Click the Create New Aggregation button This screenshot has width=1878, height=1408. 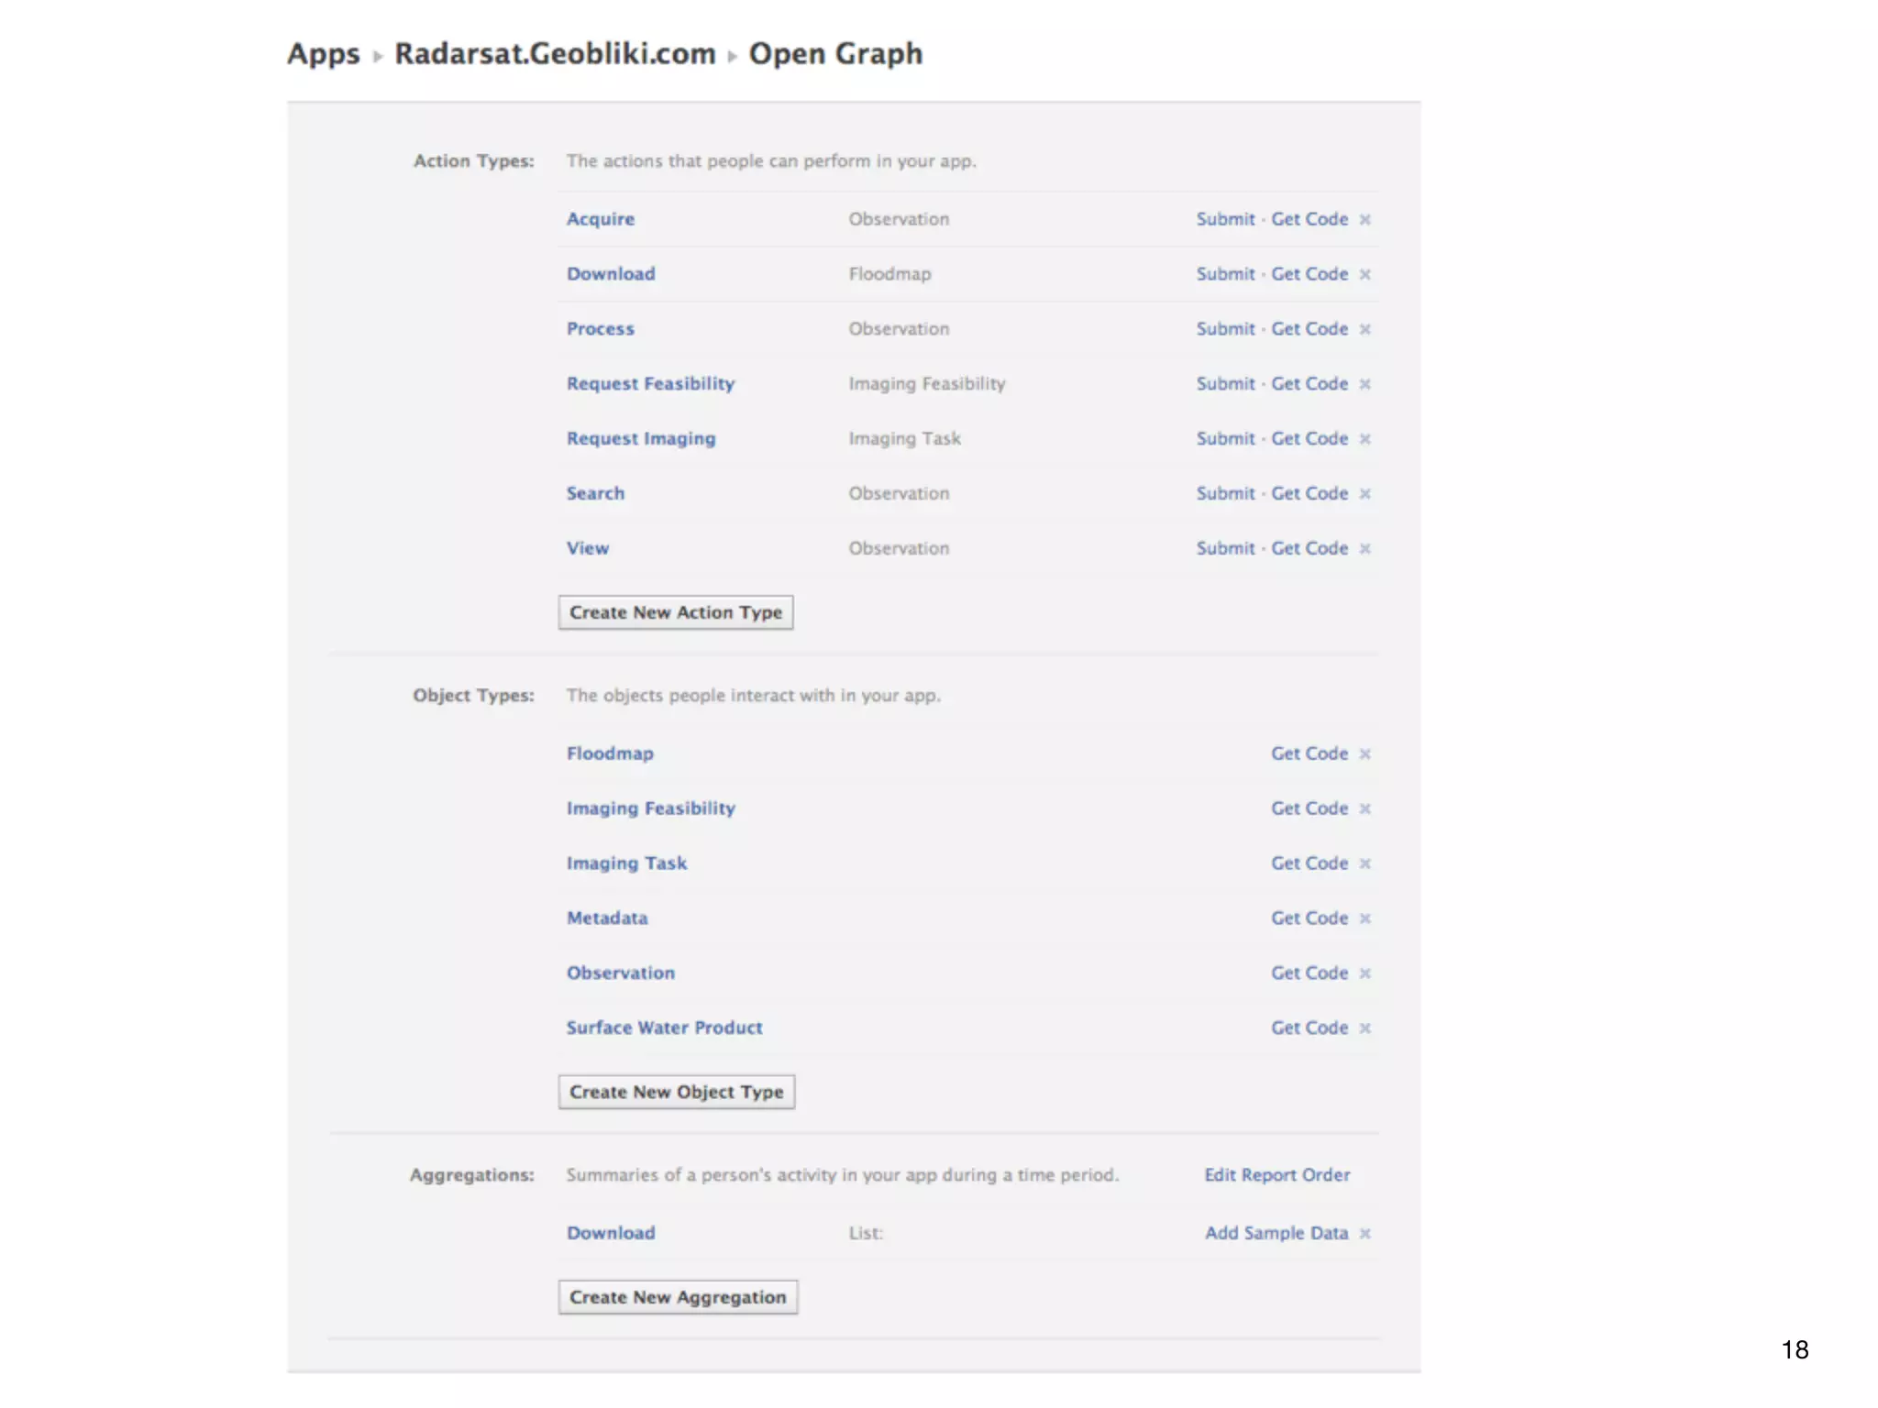678,1297
